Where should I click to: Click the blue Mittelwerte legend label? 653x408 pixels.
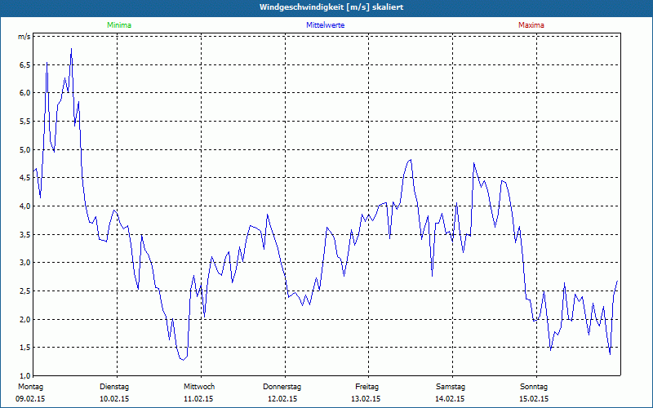point(325,25)
